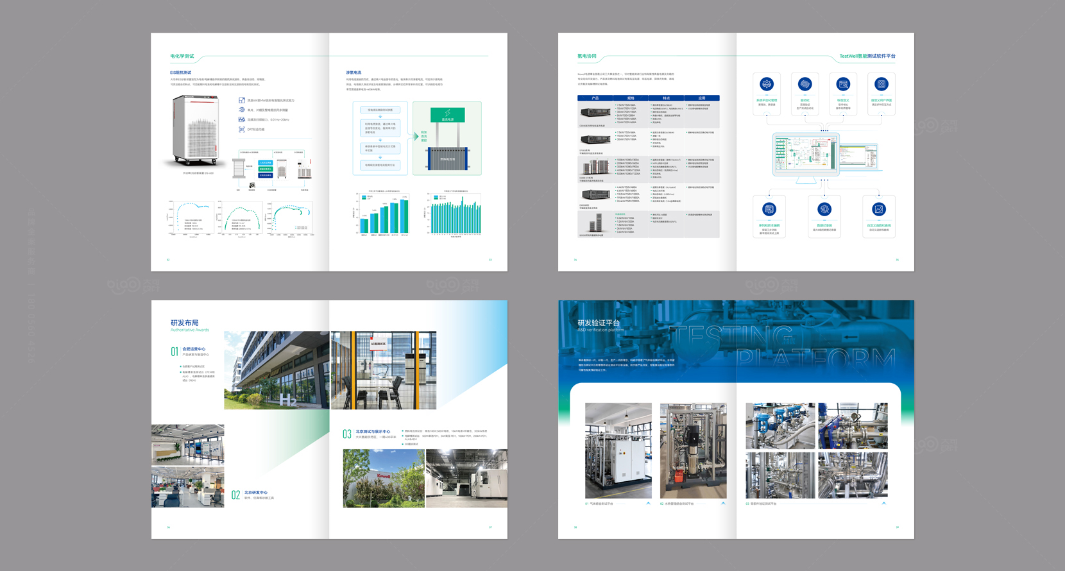Click the 数据记录器 icon
The image size is (1065, 571).
tap(824, 209)
